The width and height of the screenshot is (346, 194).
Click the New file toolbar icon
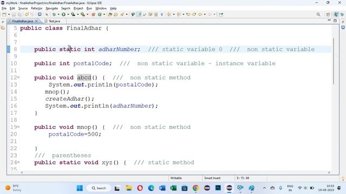(x=4, y=15)
